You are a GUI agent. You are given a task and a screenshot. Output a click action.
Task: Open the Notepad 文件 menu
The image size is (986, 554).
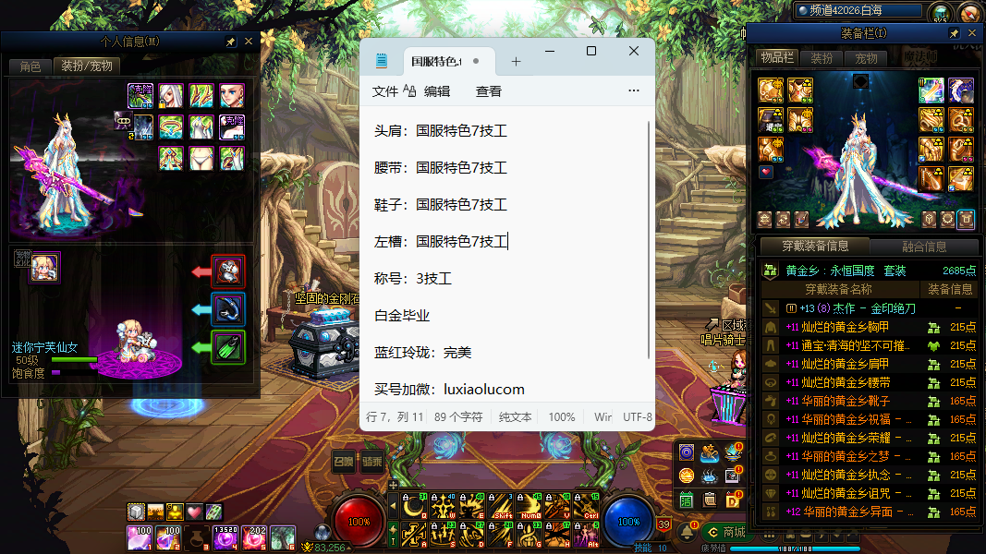click(385, 91)
